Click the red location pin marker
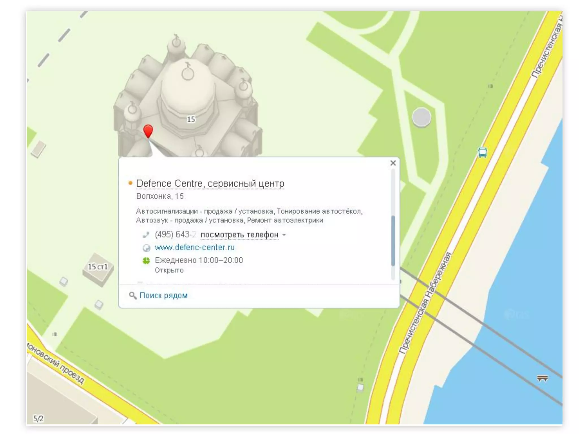 click(148, 131)
